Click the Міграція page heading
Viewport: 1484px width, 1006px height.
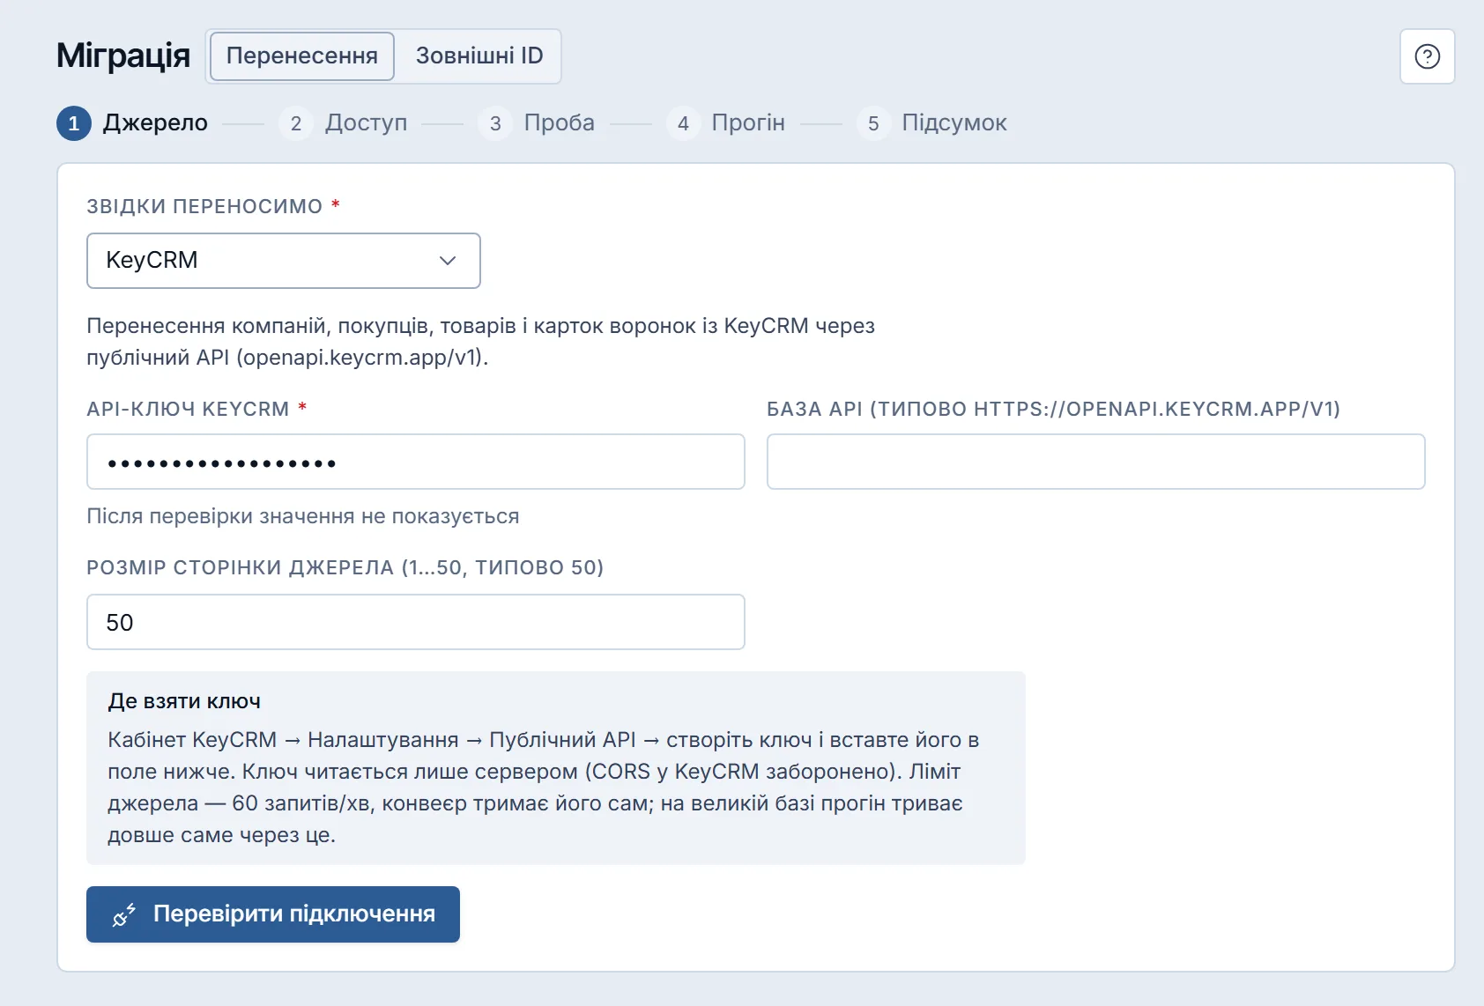[x=123, y=55]
